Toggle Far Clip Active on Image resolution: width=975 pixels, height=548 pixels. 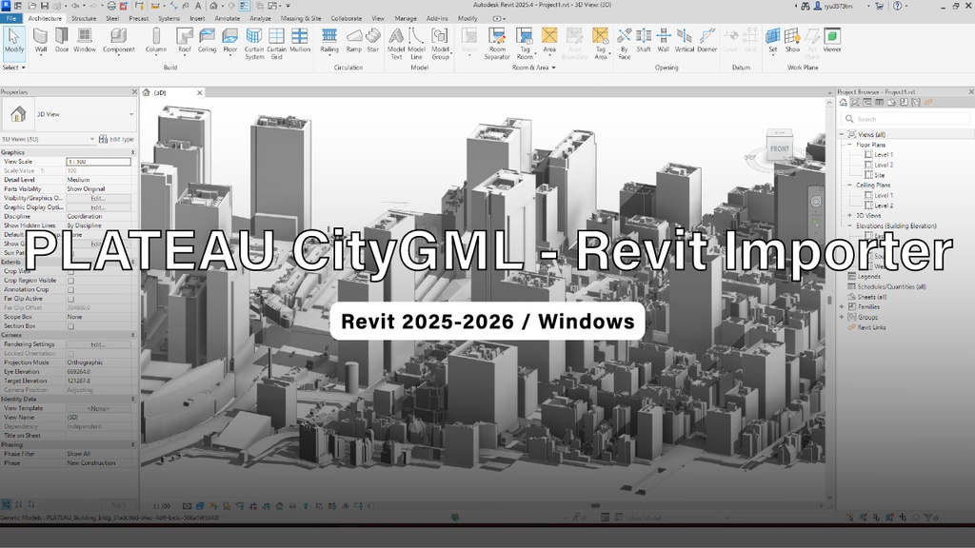(70, 298)
